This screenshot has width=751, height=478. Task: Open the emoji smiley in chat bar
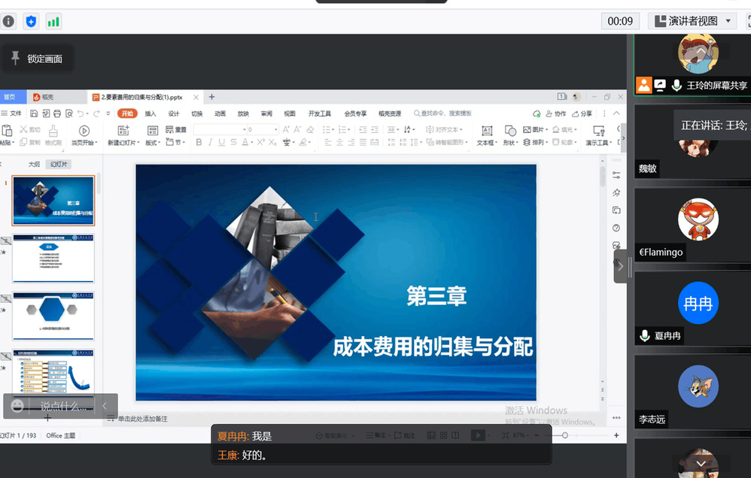[x=17, y=406]
